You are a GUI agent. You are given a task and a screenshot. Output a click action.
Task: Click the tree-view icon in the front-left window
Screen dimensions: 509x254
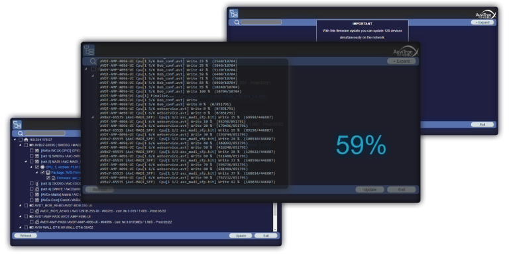point(17,125)
